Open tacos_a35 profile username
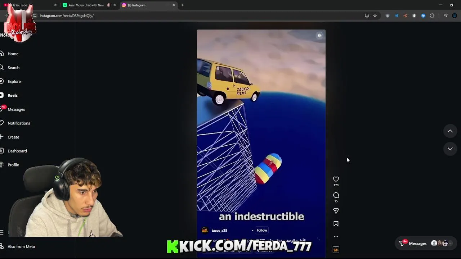461x259 pixels. coord(219,231)
